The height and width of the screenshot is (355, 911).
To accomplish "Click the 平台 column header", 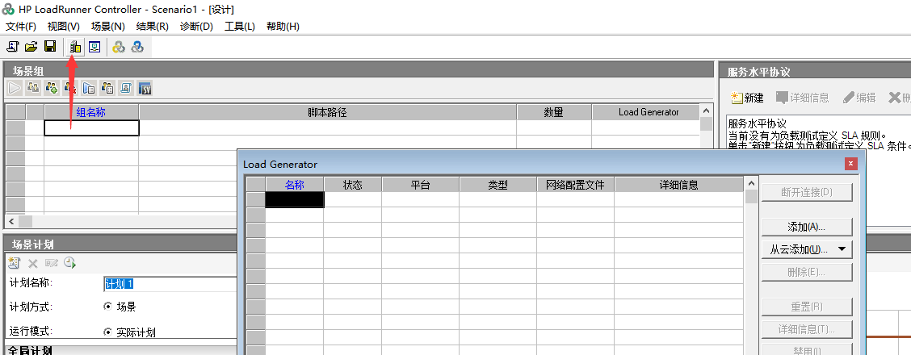I will coord(421,185).
